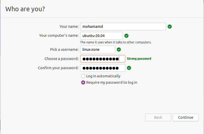Click the computer's name field ubuntu-20.04
The height and width of the screenshot is (134, 204).
[x=101, y=36]
